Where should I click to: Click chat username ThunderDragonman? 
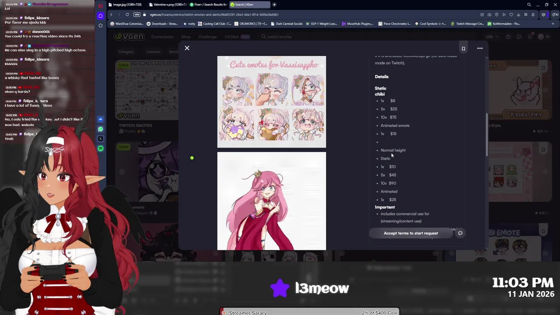pos(50,4)
